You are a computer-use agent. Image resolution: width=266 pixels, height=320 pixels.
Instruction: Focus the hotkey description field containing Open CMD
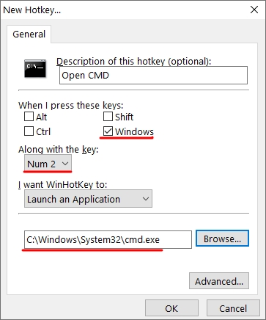tap(153, 76)
